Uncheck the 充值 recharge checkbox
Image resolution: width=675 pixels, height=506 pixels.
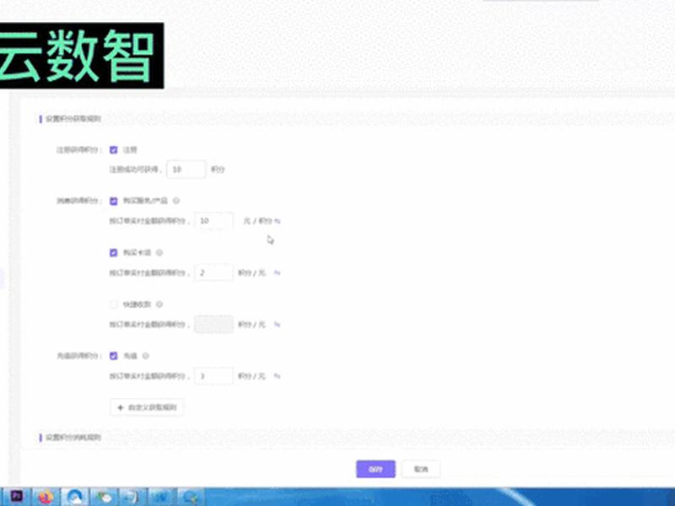[x=113, y=356]
